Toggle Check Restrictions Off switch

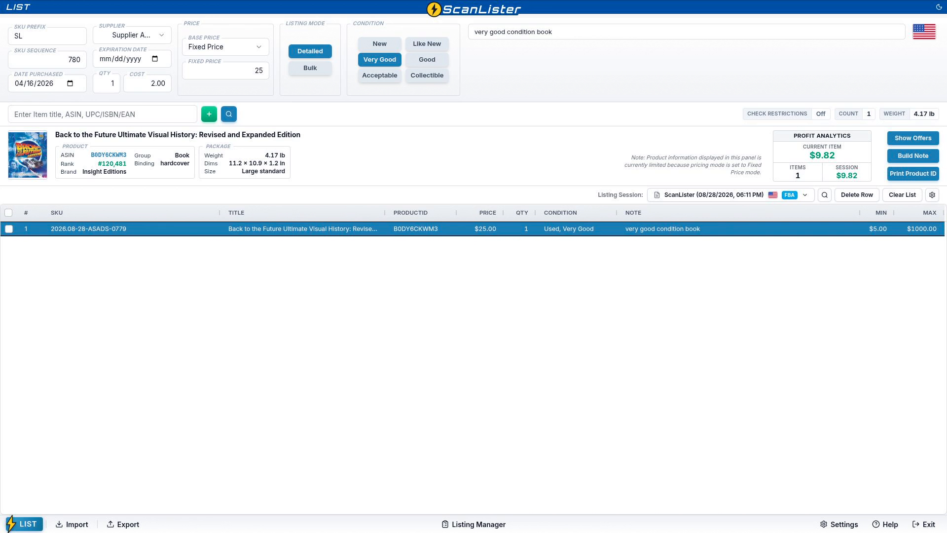821,114
